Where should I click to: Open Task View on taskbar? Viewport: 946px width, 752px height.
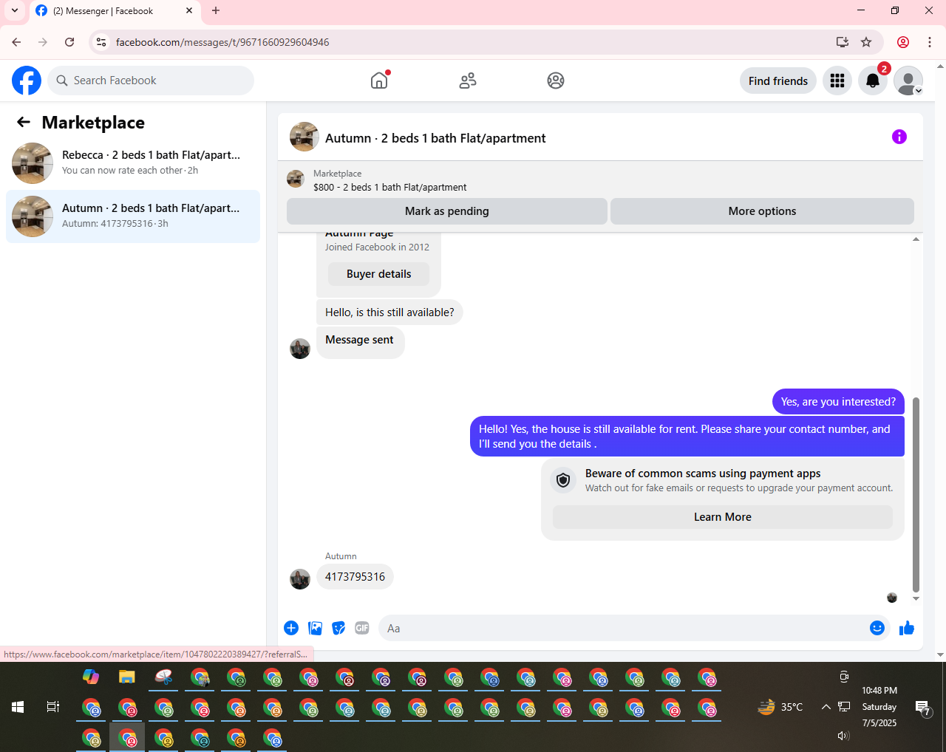pos(53,707)
